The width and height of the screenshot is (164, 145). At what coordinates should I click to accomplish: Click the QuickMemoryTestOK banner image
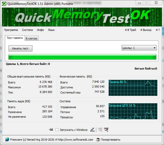pyautogui.click(x=82, y=17)
